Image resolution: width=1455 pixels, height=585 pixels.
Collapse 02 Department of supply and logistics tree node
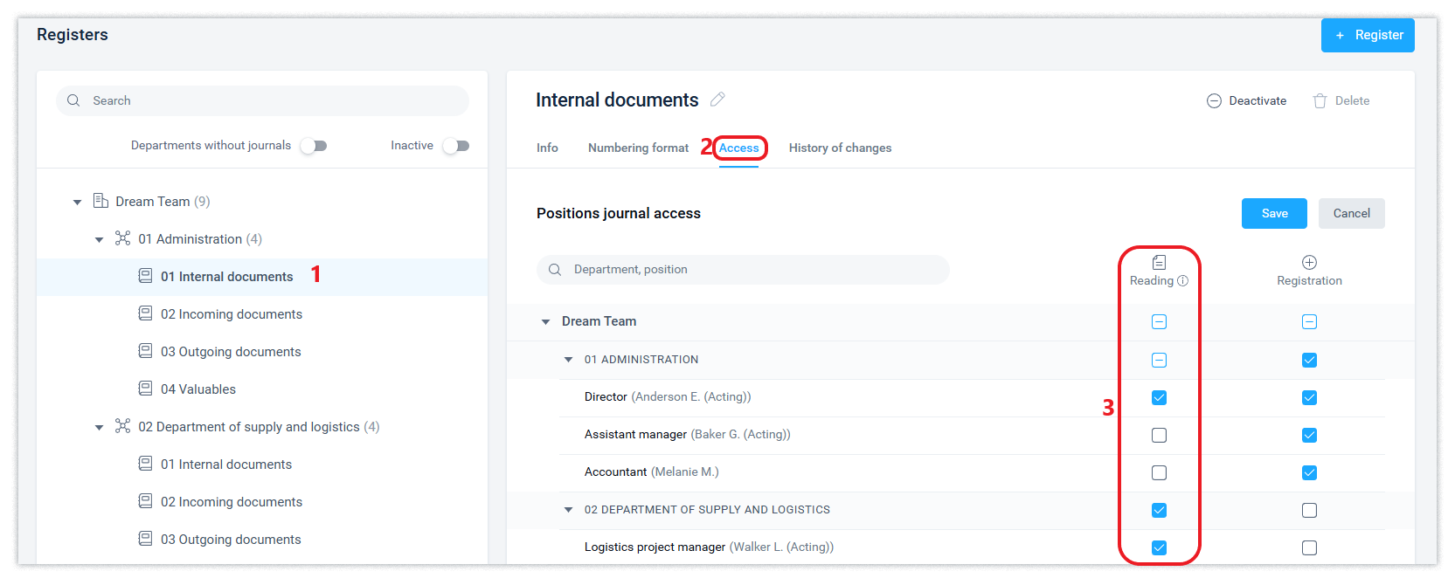point(100,427)
